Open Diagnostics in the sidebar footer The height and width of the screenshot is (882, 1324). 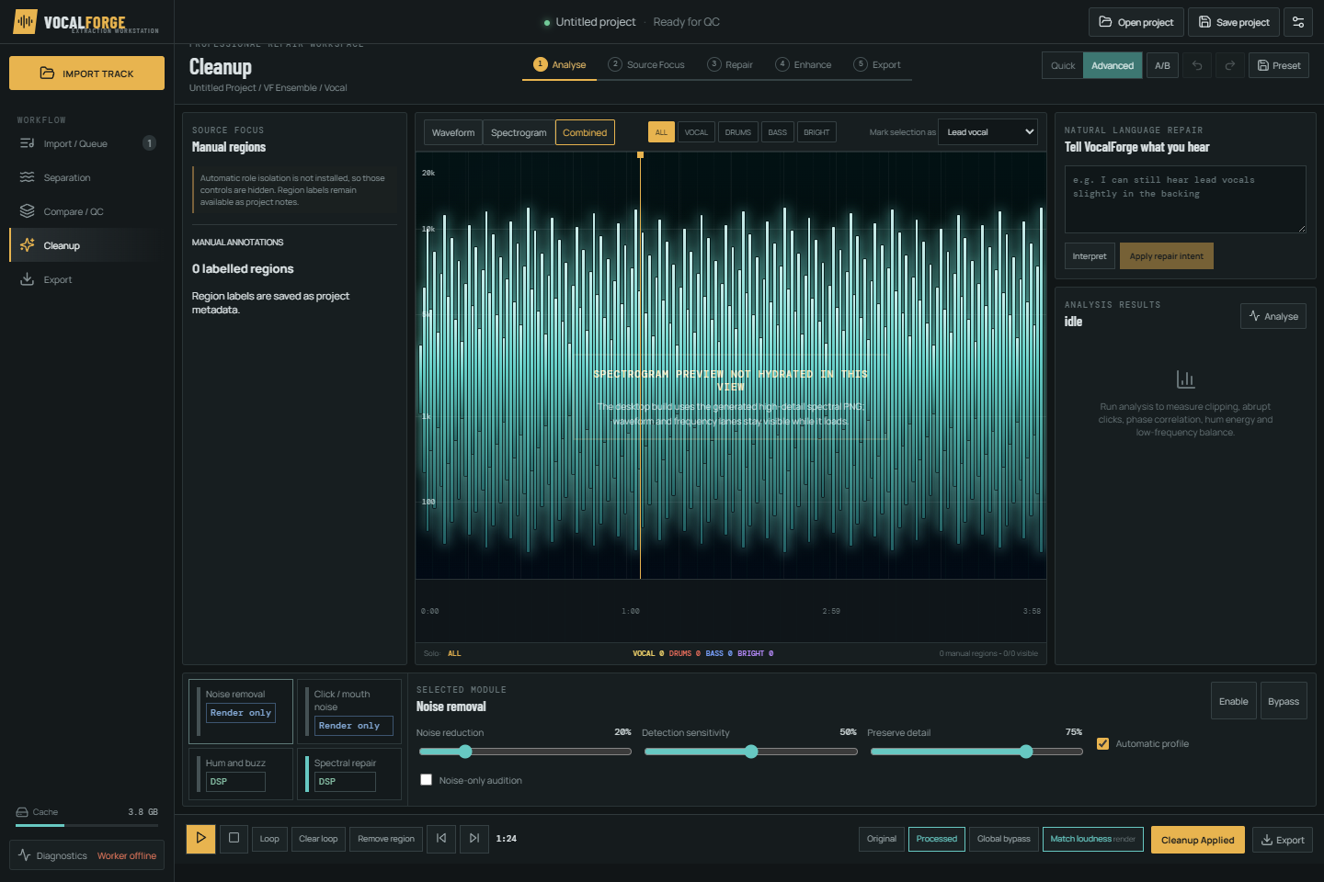point(86,855)
